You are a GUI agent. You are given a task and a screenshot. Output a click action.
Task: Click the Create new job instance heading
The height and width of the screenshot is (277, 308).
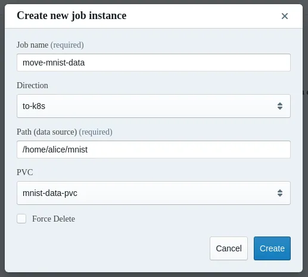click(x=71, y=15)
